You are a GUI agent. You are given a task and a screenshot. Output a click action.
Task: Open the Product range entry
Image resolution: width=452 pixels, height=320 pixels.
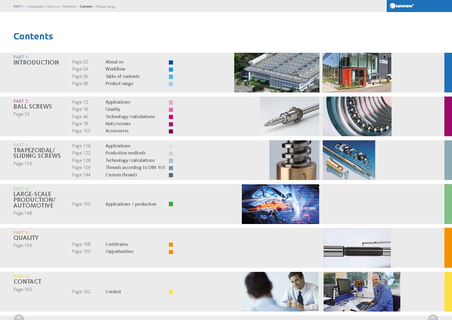point(119,83)
